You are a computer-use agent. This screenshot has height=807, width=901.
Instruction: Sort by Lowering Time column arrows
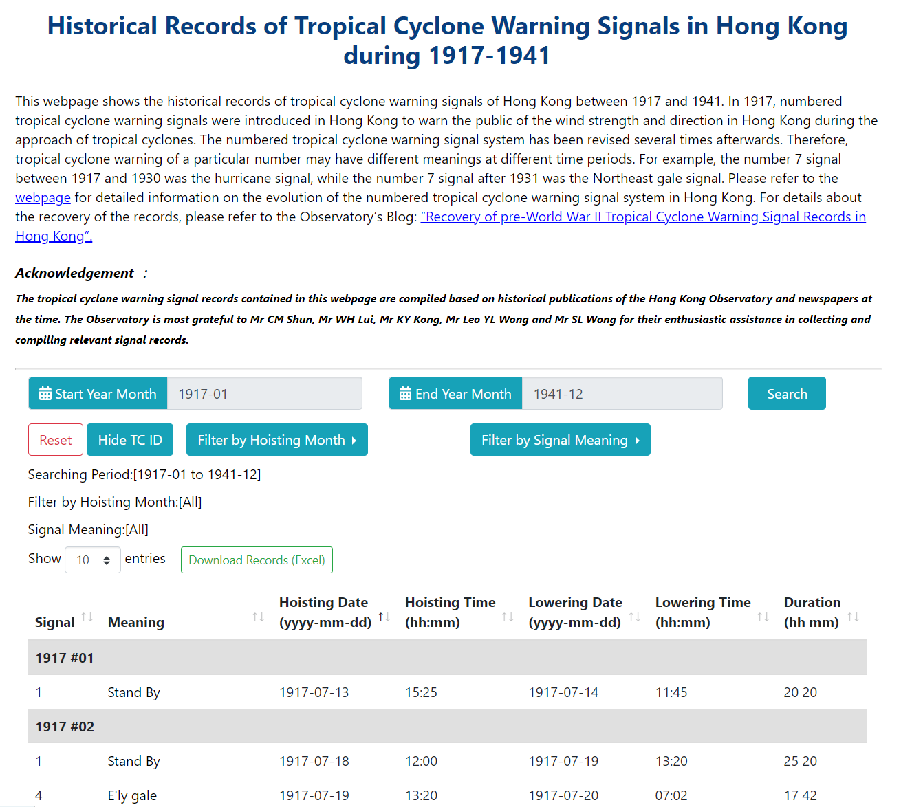pyautogui.click(x=763, y=617)
